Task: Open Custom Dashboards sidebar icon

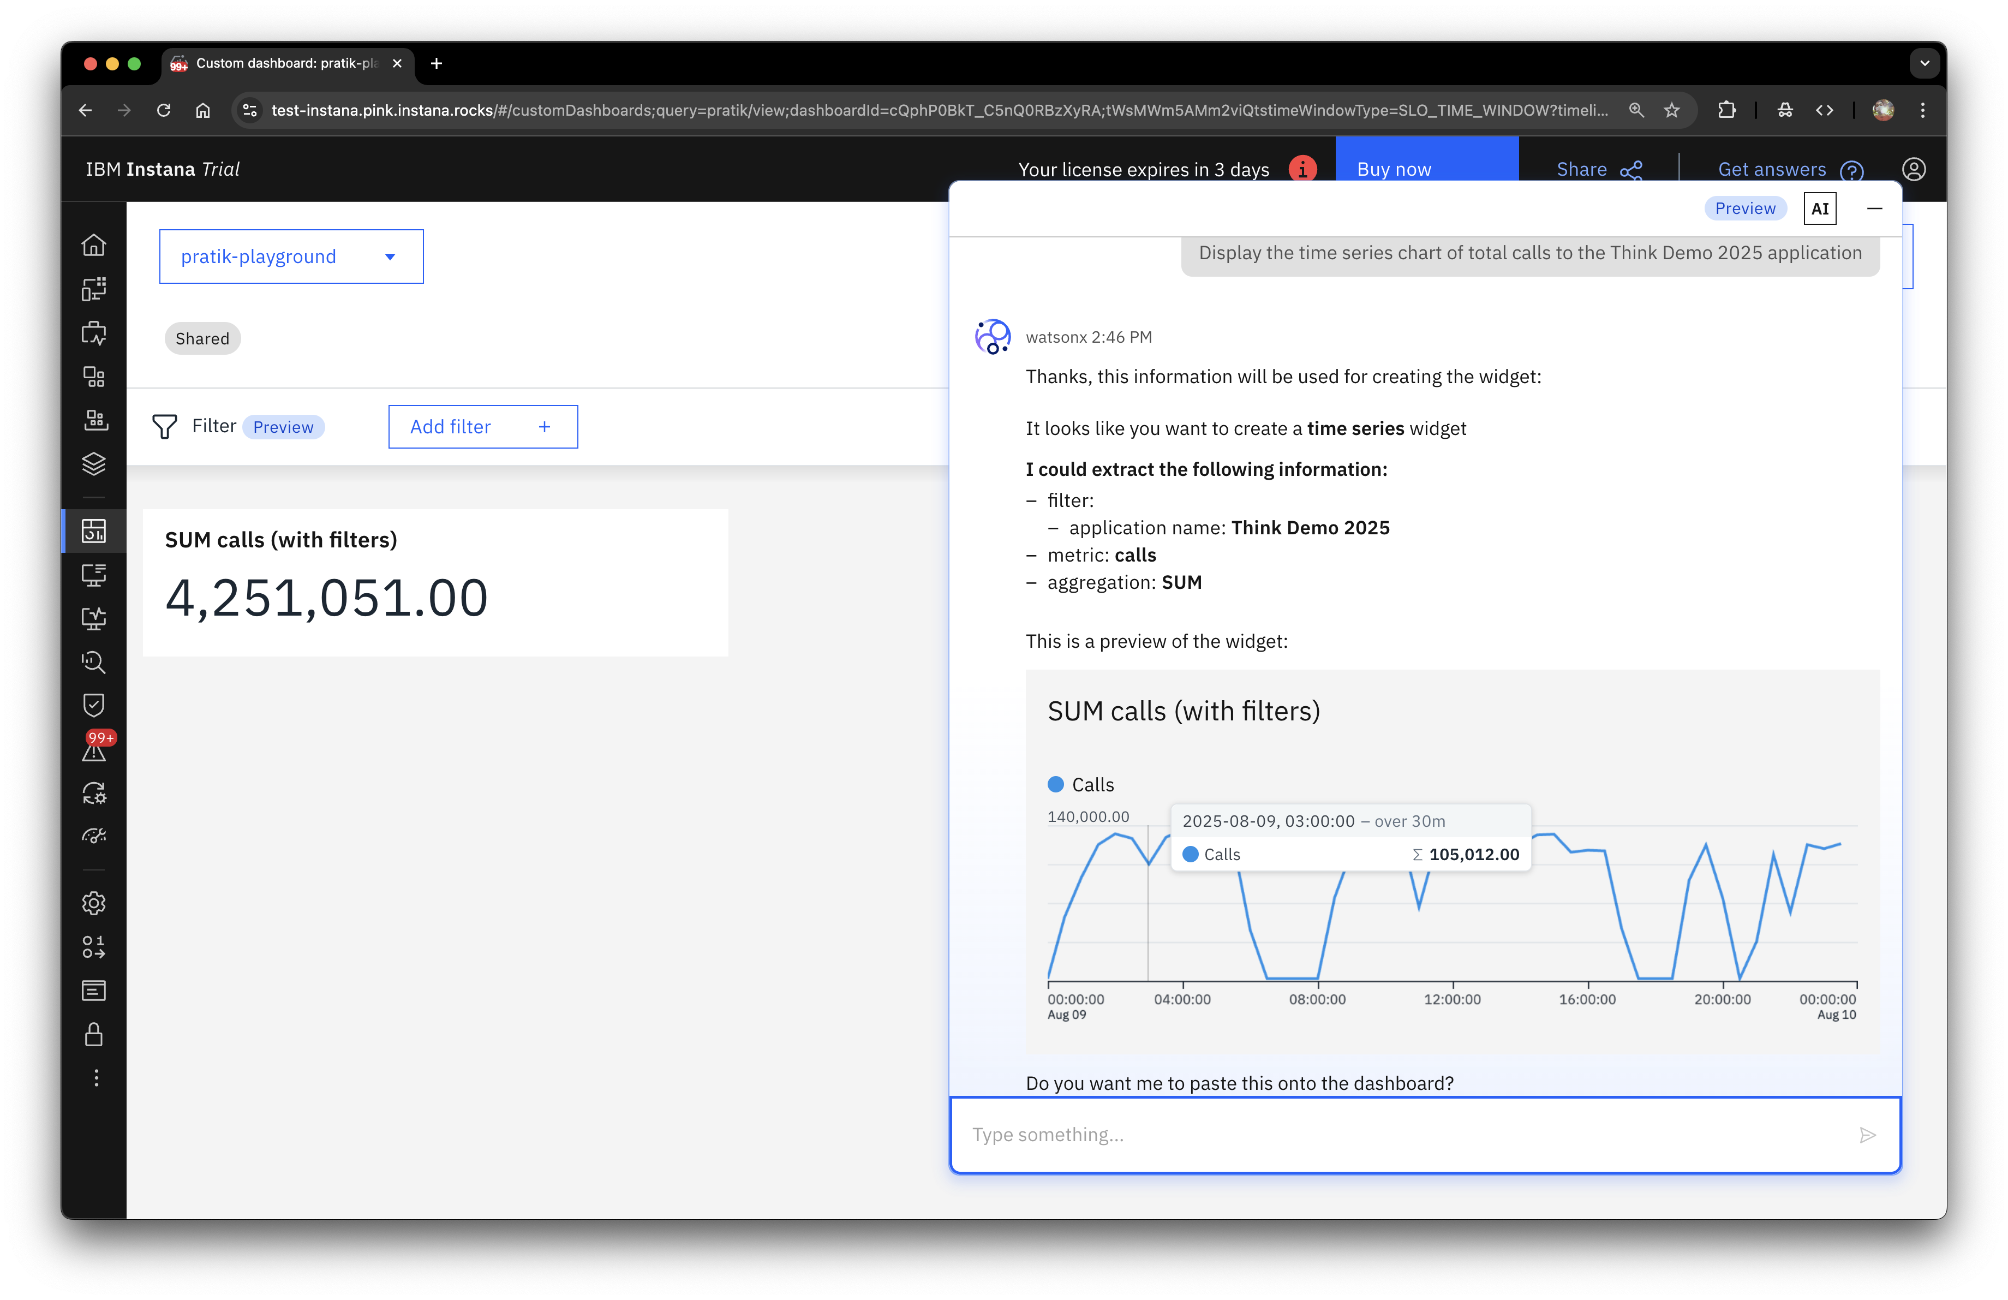Action: [94, 530]
